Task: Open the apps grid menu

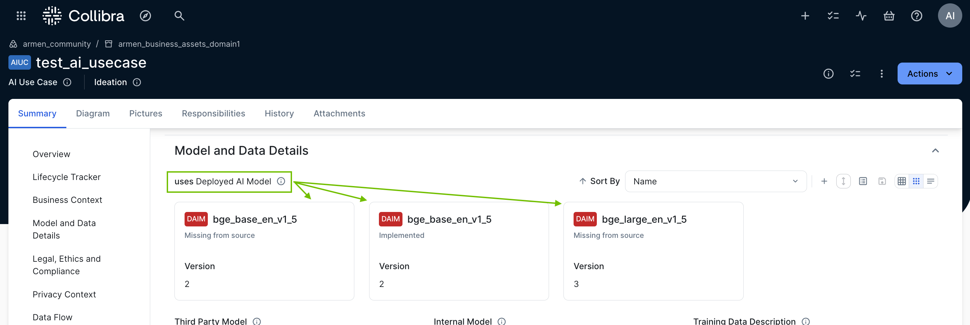Action: pos(21,16)
